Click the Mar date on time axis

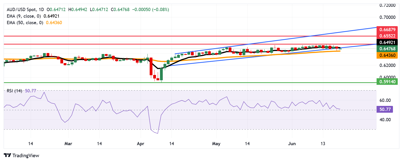click(x=68, y=144)
